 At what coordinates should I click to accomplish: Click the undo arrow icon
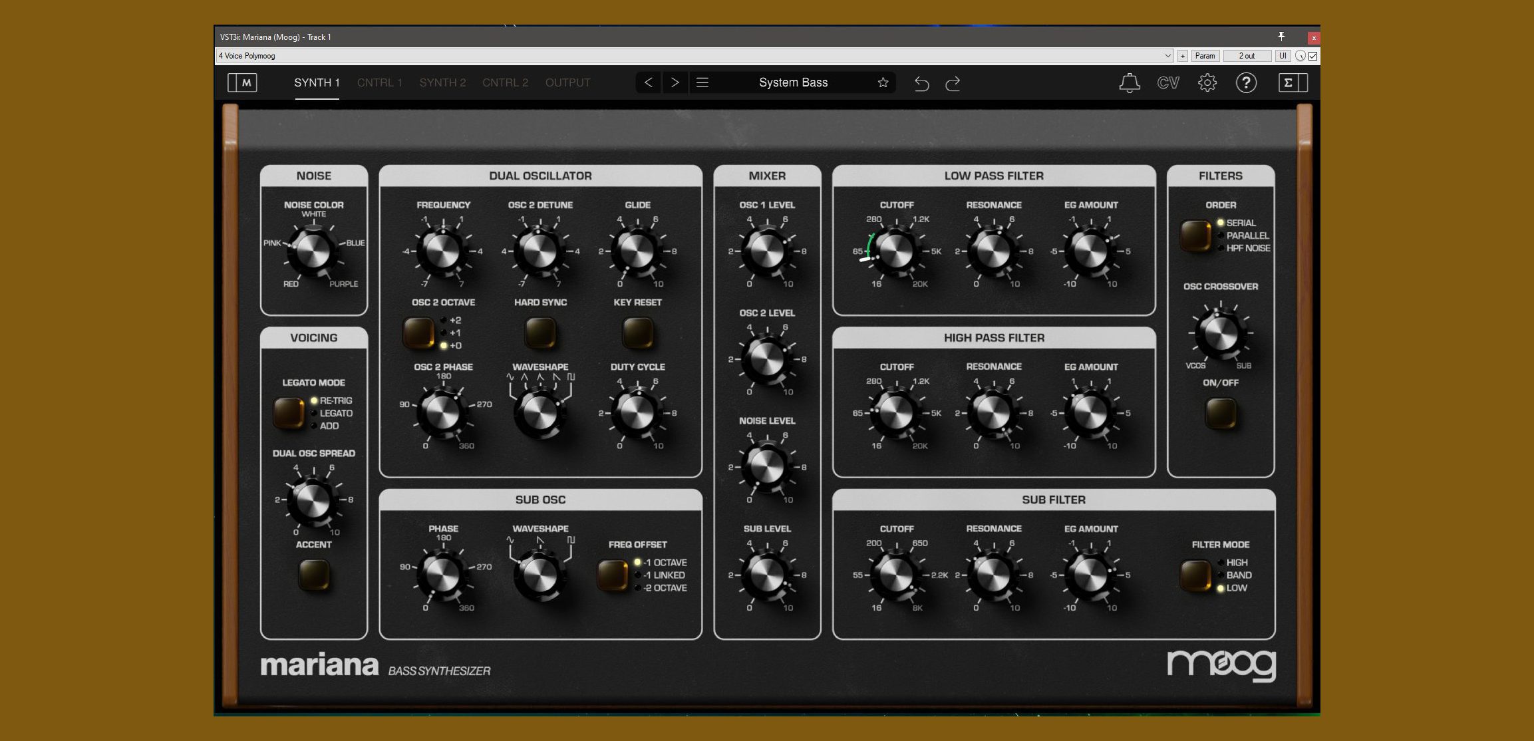[x=921, y=83]
